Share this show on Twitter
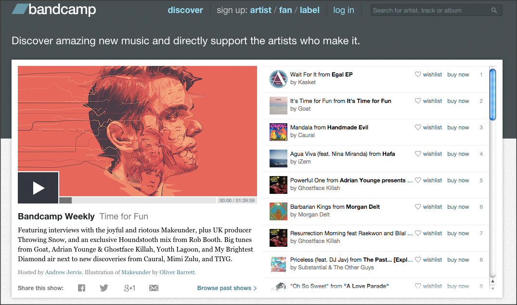Screen dimensions: 517x305 (x=104, y=288)
